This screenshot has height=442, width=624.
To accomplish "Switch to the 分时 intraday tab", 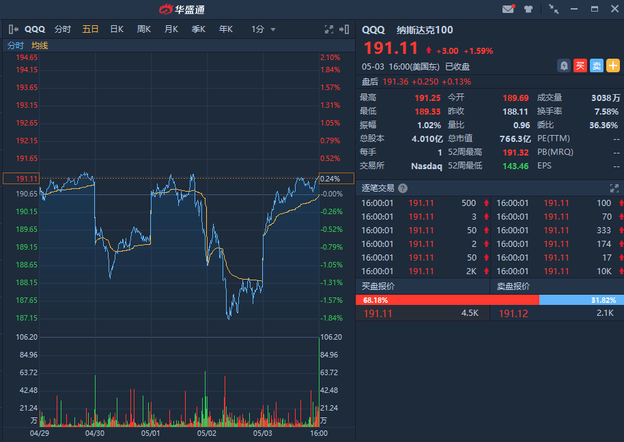I will click(x=63, y=29).
